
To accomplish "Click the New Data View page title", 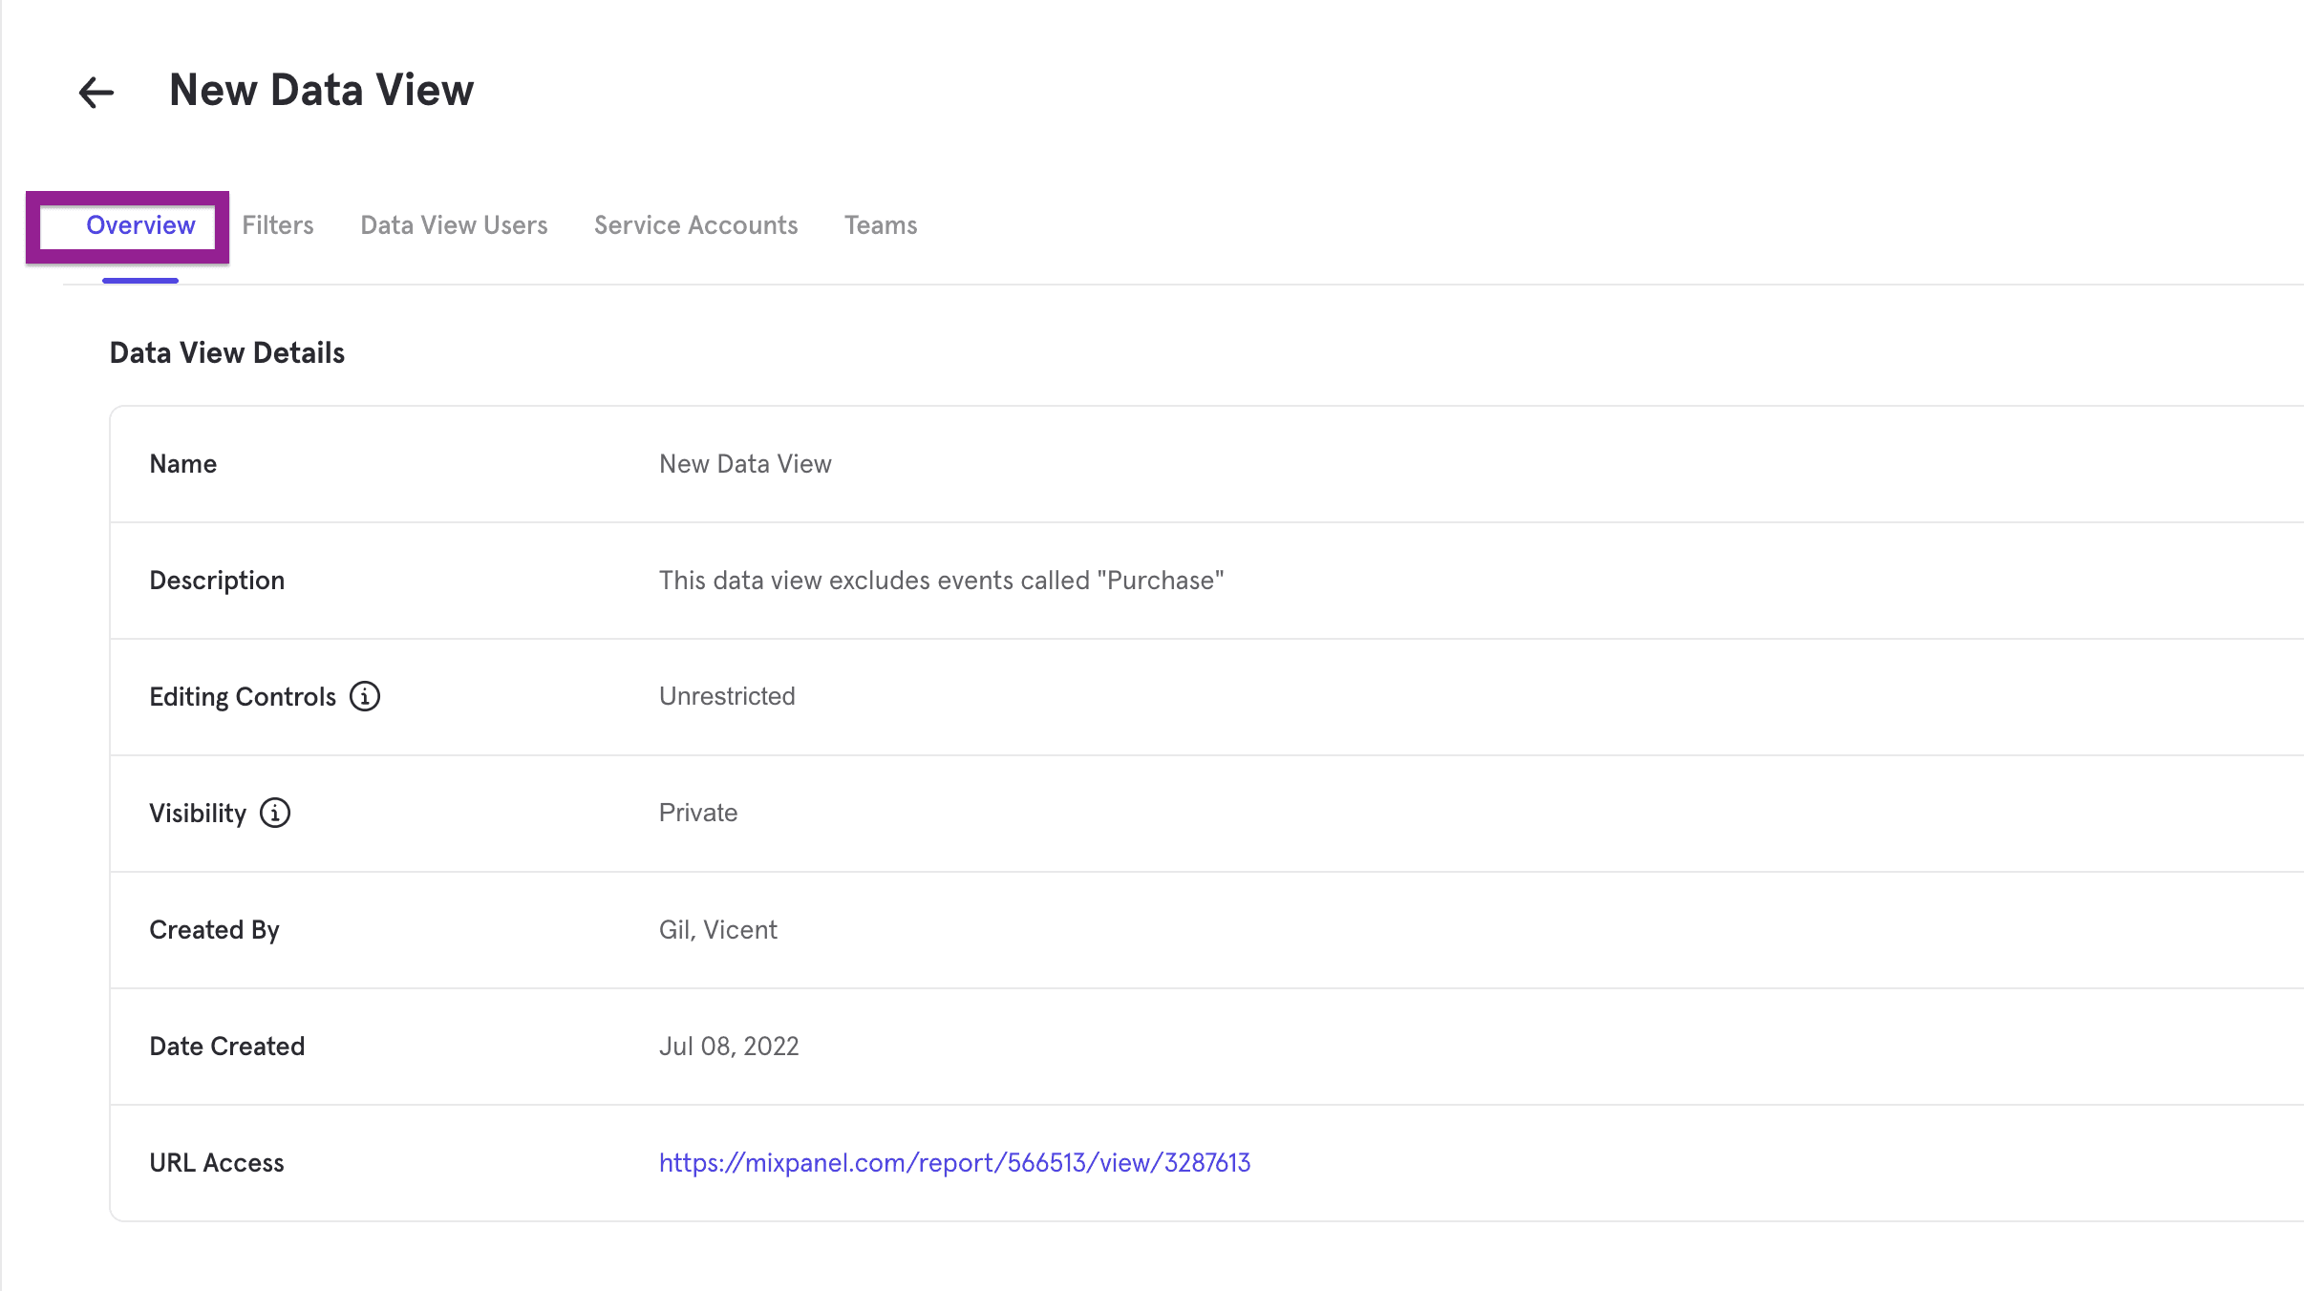I will tap(321, 90).
